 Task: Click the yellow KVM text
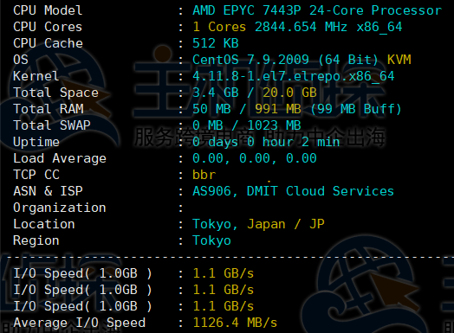(399, 60)
